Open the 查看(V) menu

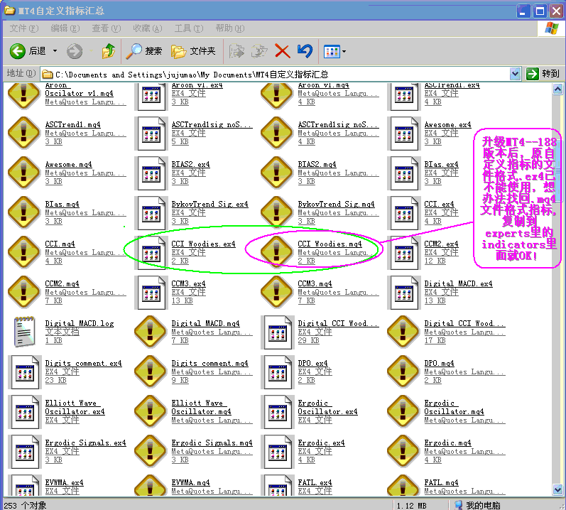[x=106, y=28]
